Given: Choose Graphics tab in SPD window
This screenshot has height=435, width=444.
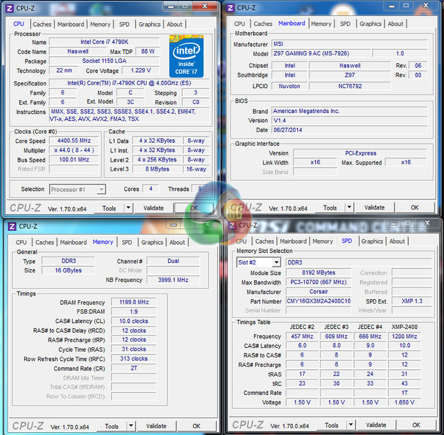Looking at the screenshot, I should click(x=372, y=241).
